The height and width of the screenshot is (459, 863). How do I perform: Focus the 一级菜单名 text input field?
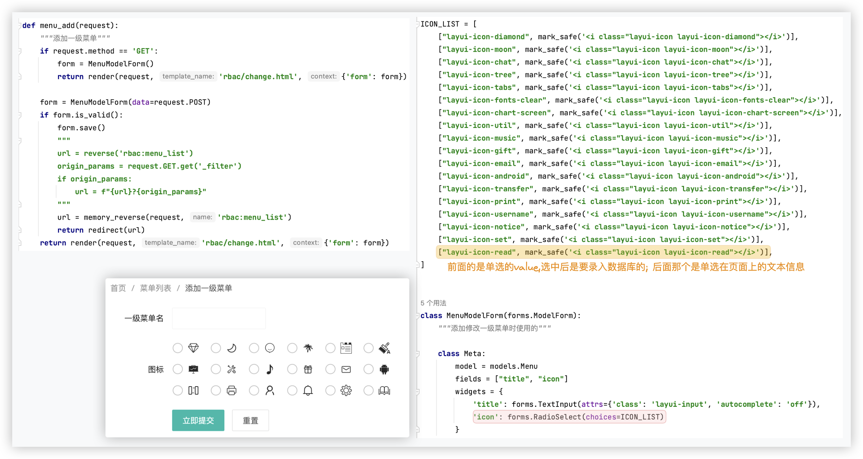tap(219, 319)
